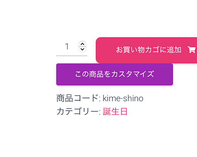
Task: Increase quantity with the up arrow
Action: coord(82,44)
